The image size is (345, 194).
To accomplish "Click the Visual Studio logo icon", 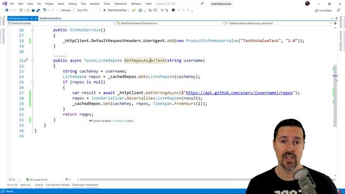I will pos(5,4).
